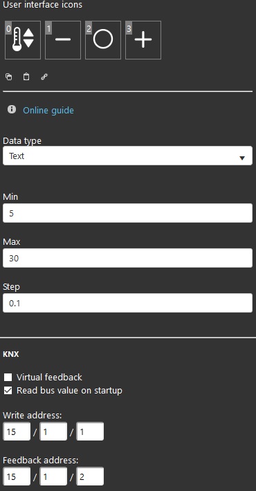Viewport: 256px width, 491px height.
Task: Click the Min value field
Action: coord(127,213)
